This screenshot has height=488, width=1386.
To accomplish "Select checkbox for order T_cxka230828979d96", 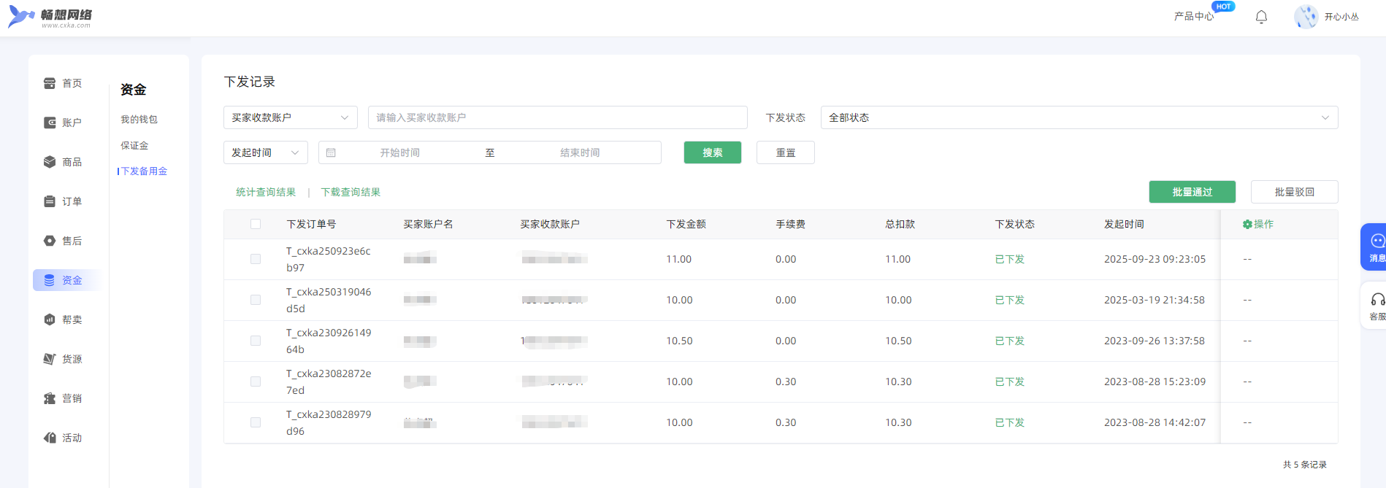I will pos(256,422).
